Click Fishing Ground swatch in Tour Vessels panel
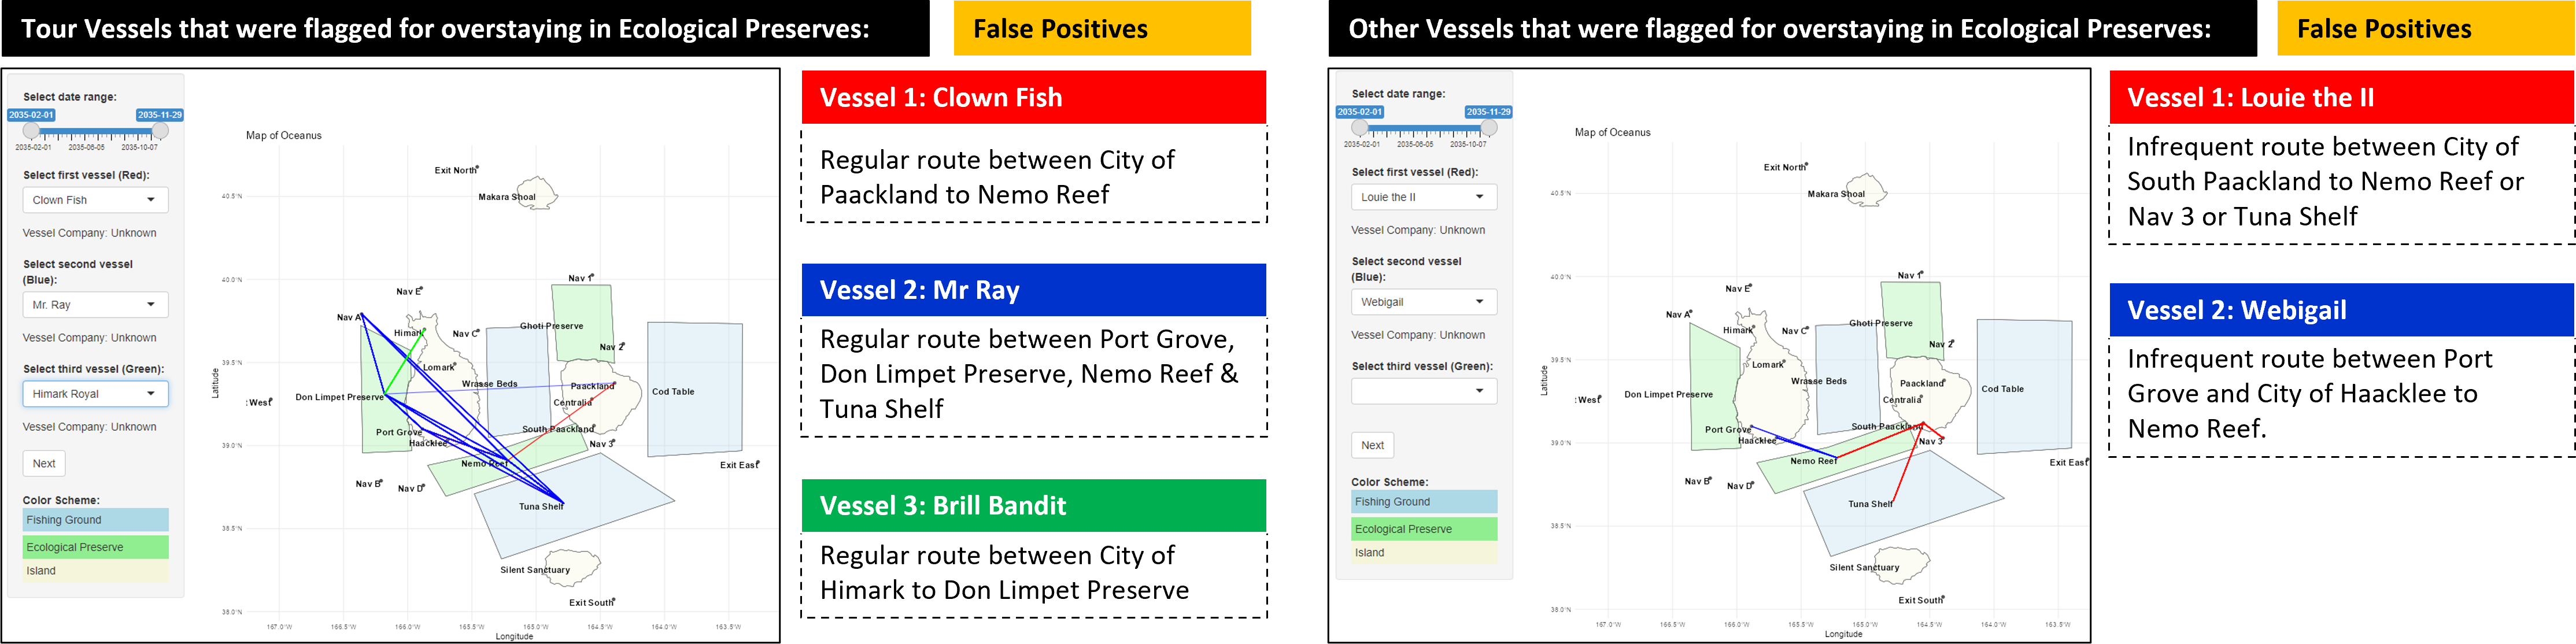 95,520
